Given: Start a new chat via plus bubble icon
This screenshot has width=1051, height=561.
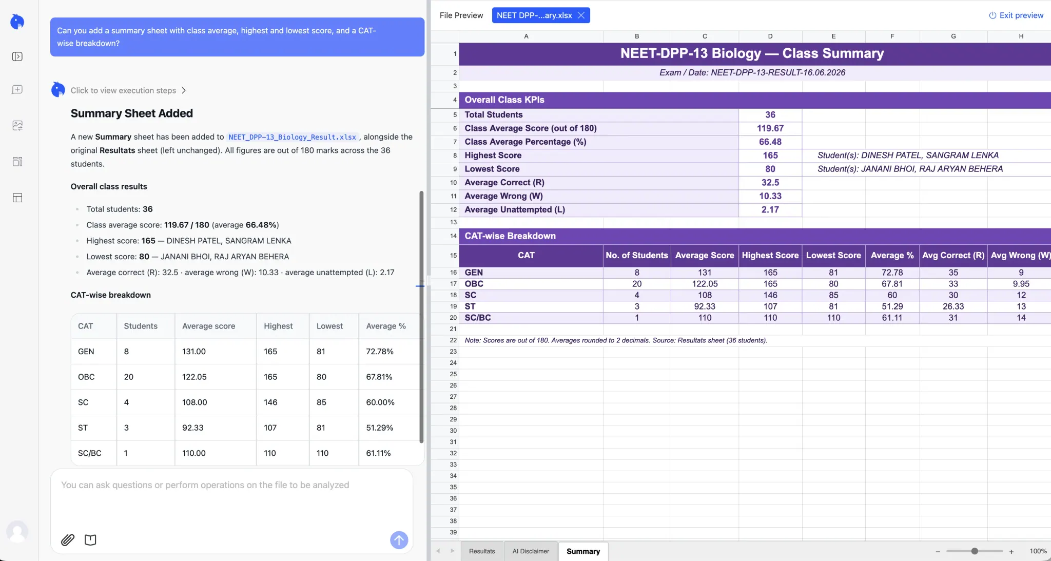Looking at the screenshot, I should click(17, 90).
